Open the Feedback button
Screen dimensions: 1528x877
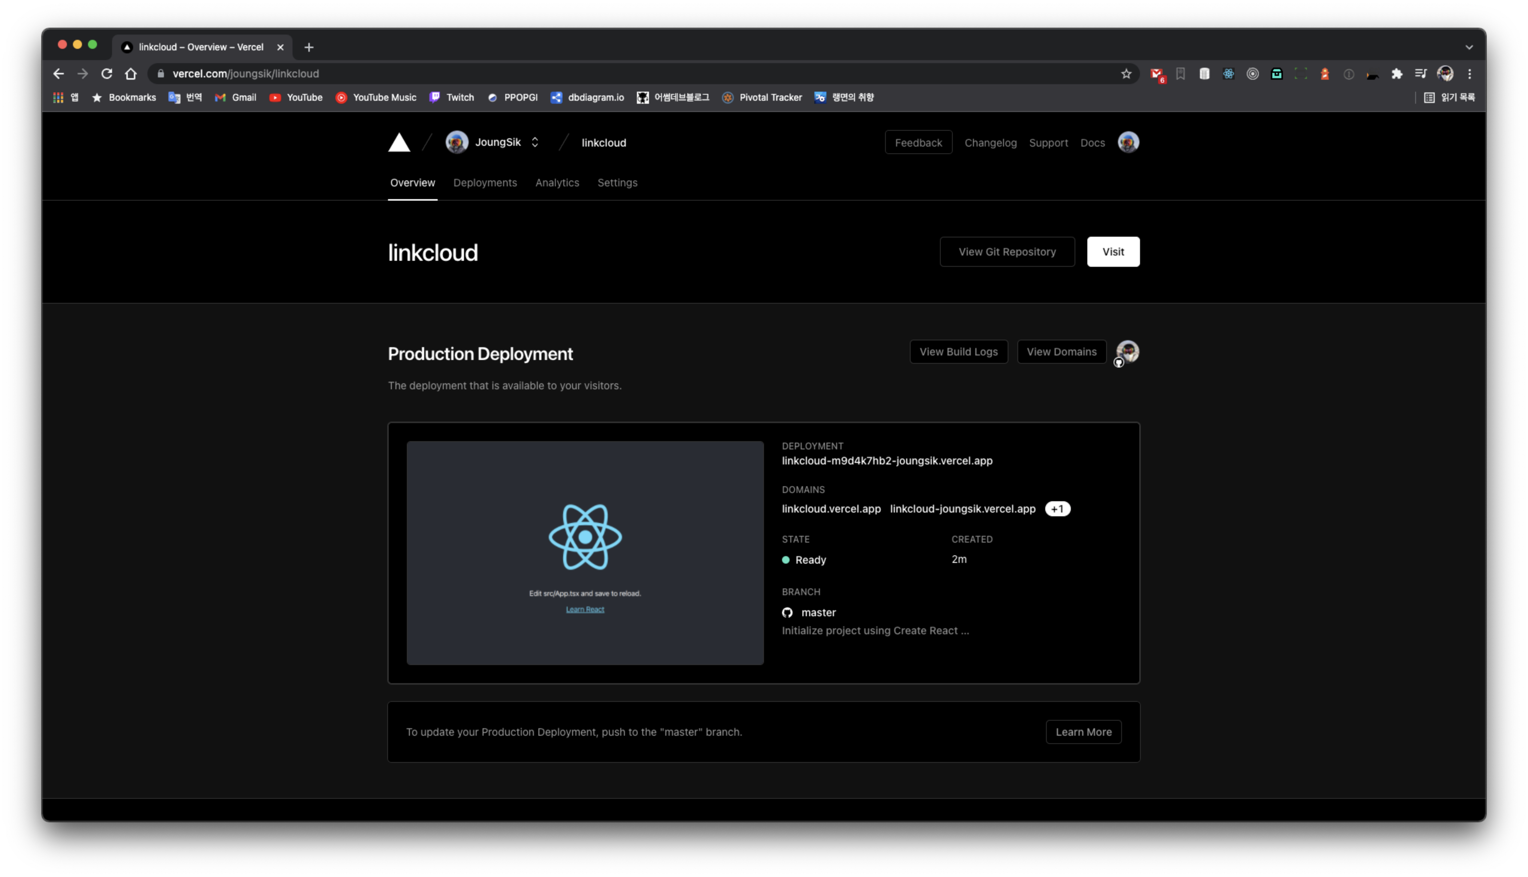[918, 143]
